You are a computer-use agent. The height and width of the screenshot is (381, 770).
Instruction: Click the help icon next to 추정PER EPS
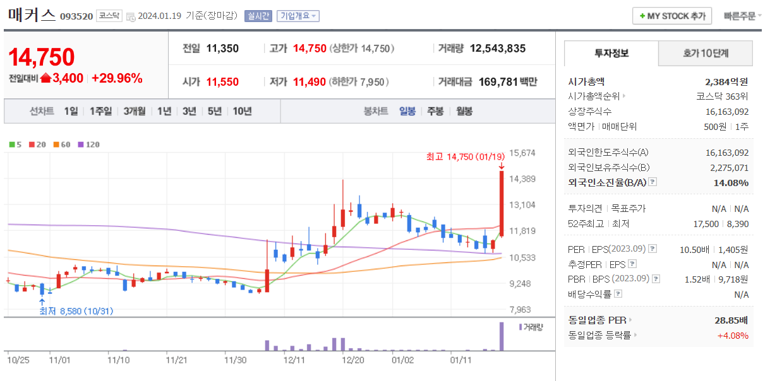tap(632, 264)
